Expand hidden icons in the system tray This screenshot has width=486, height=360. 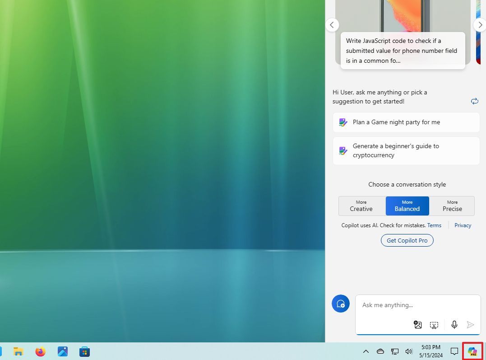(x=366, y=351)
